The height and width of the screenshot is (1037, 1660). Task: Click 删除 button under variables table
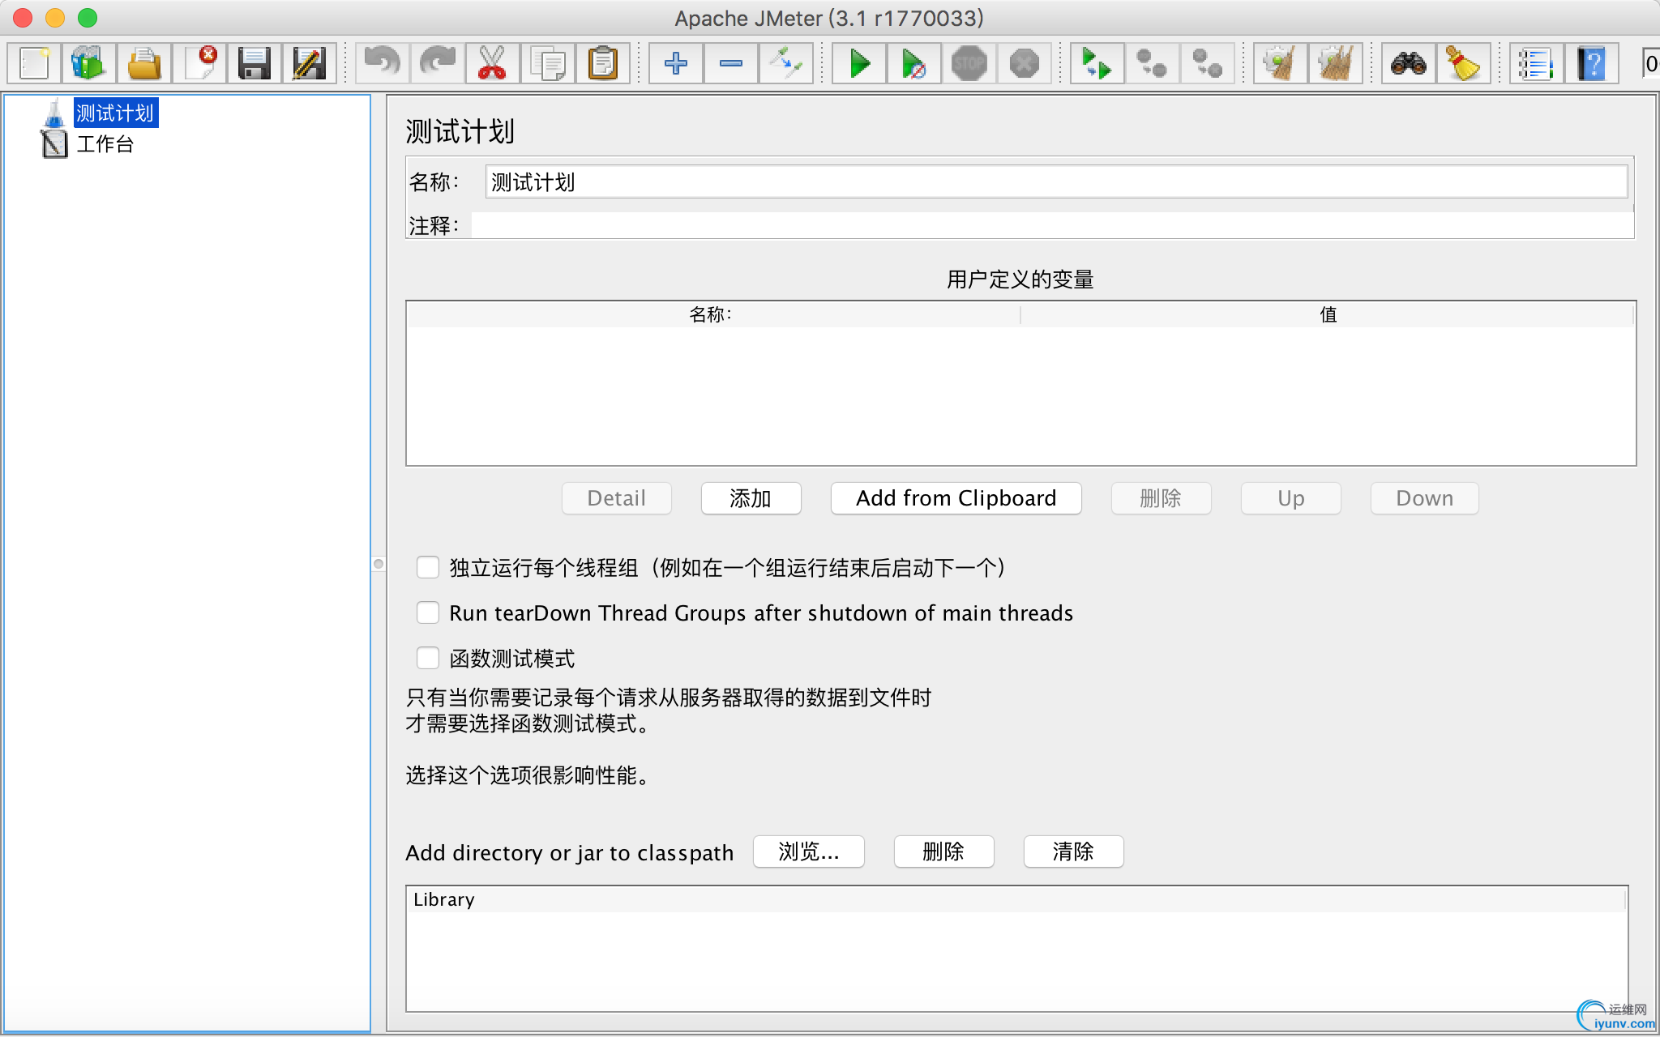click(x=1161, y=498)
